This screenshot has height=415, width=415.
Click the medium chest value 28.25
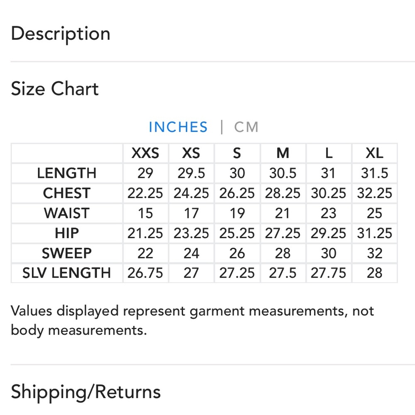point(283,193)
